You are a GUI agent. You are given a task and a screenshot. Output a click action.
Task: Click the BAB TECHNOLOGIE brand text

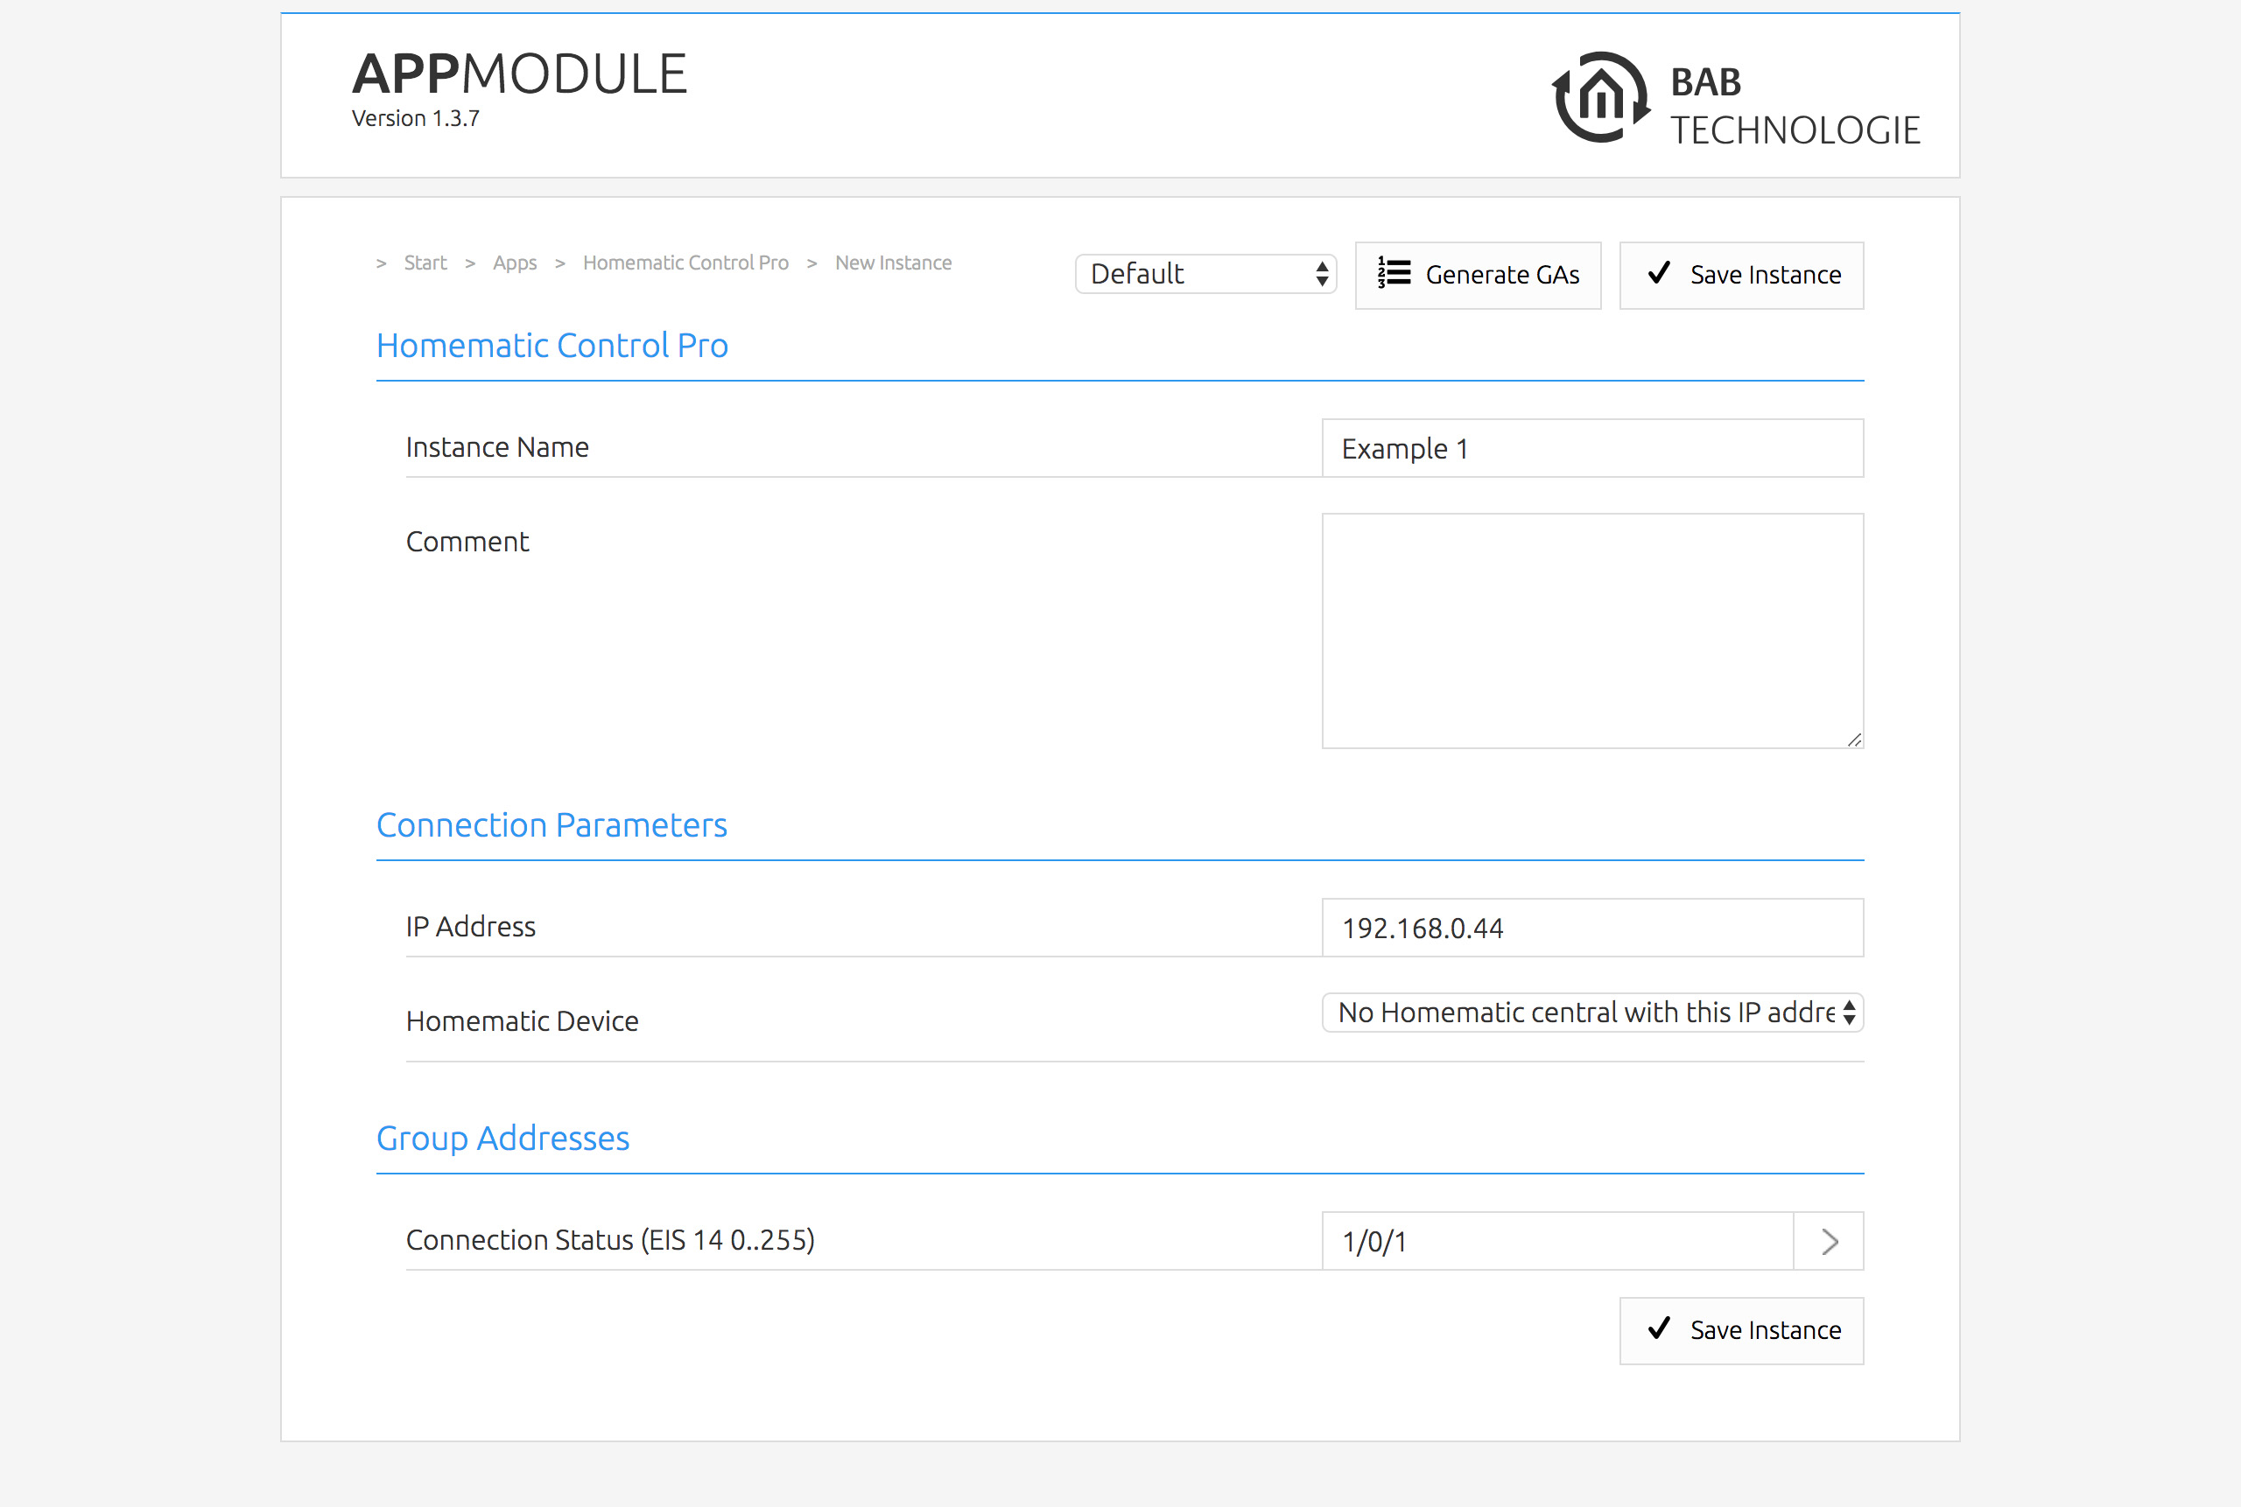(x=1795, y=106)
